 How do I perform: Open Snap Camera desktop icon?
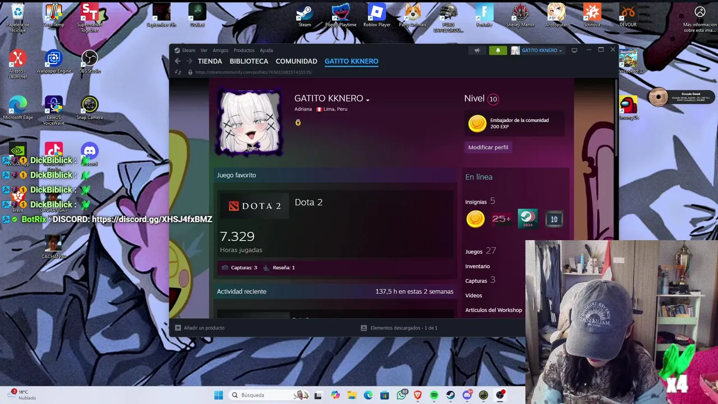[x=89, y=108]
